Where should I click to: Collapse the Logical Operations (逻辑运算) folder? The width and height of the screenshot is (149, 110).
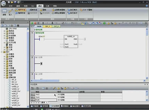[4, 77]
